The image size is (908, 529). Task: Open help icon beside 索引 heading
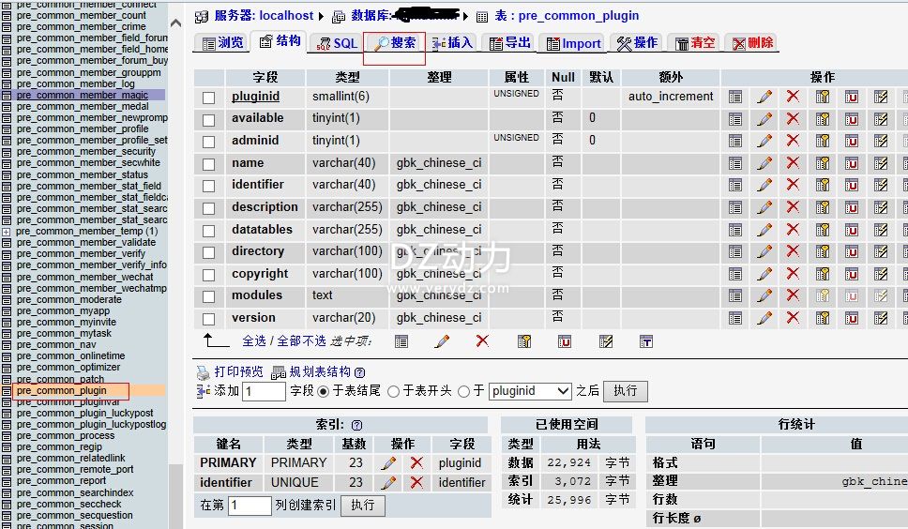pyautogui.click(x=356, y=426)
